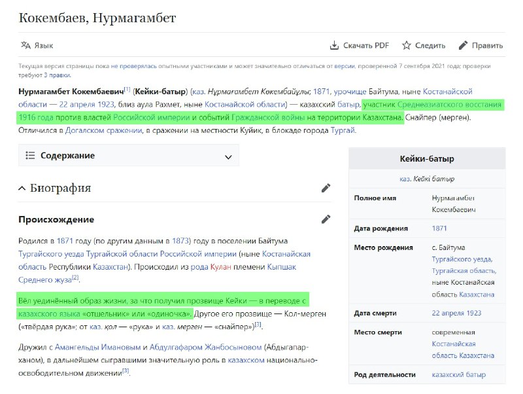Viewport: 523px width, 394px height.
Task: Open 'Казахстана' link in infobox birthplace
Action: click(477, 295)
